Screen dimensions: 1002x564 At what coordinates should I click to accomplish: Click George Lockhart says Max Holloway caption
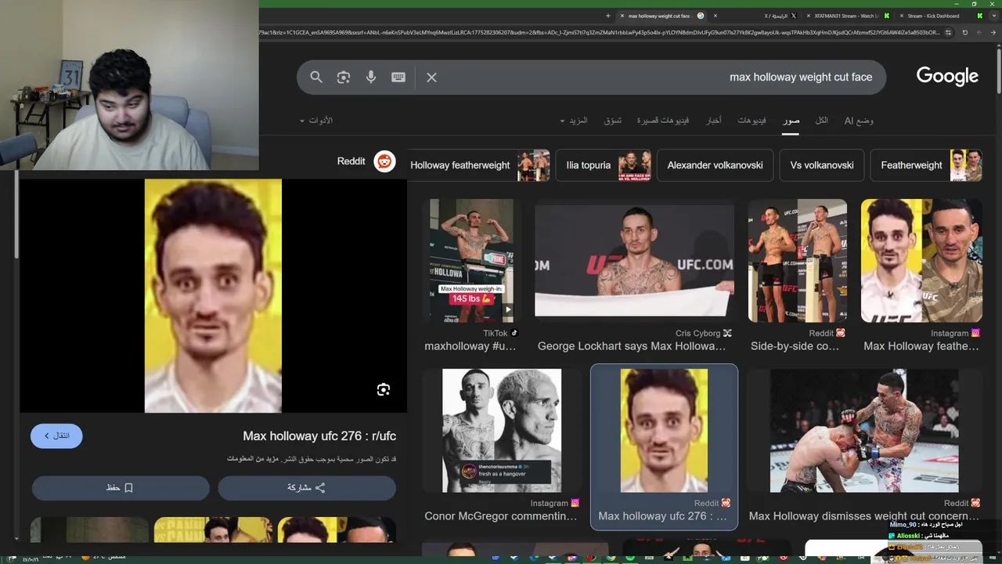coord(632,346)
